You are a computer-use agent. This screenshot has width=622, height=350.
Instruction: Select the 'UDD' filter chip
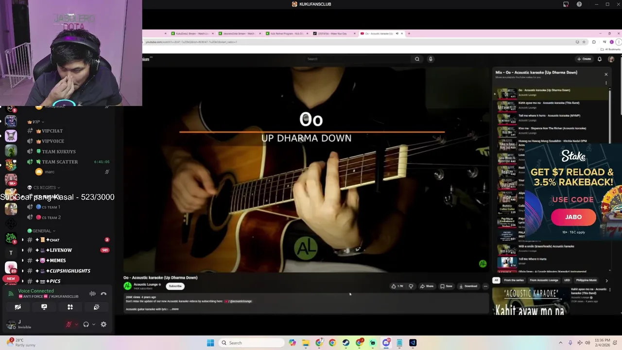(x=567, y=280)
